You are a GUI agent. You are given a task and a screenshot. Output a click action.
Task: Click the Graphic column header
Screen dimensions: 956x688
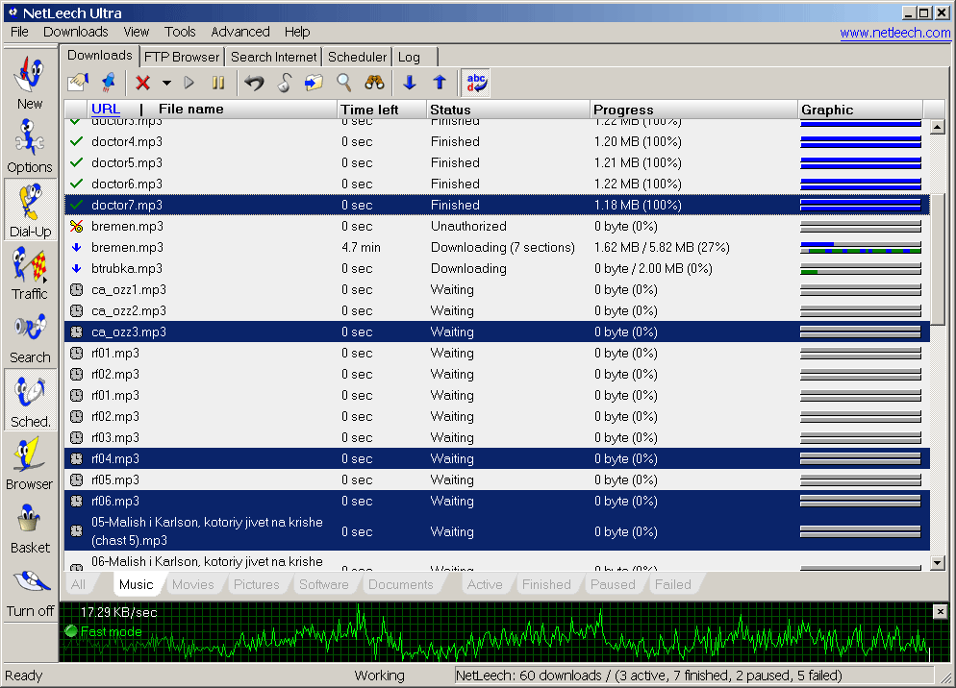coord(860,110)
